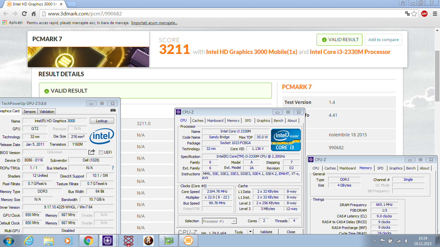The height and width of the screenshot is (247, 440).
Task: Open the network signal tray icon
Action: (x=398, y=241)
